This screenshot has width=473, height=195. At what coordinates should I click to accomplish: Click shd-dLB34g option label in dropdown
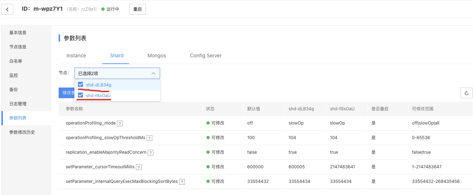(99, 85)
